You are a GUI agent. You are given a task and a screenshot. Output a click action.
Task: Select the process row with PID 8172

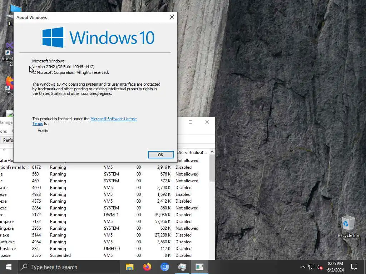(x=105, y=167)
